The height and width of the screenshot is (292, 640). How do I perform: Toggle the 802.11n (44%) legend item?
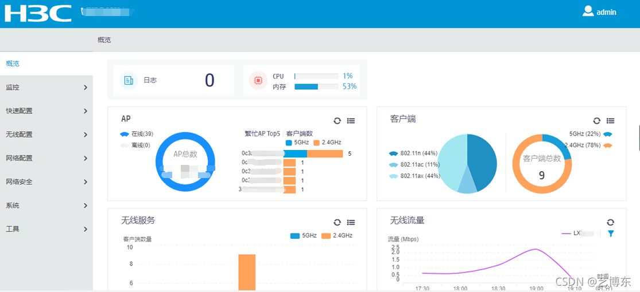413,153
